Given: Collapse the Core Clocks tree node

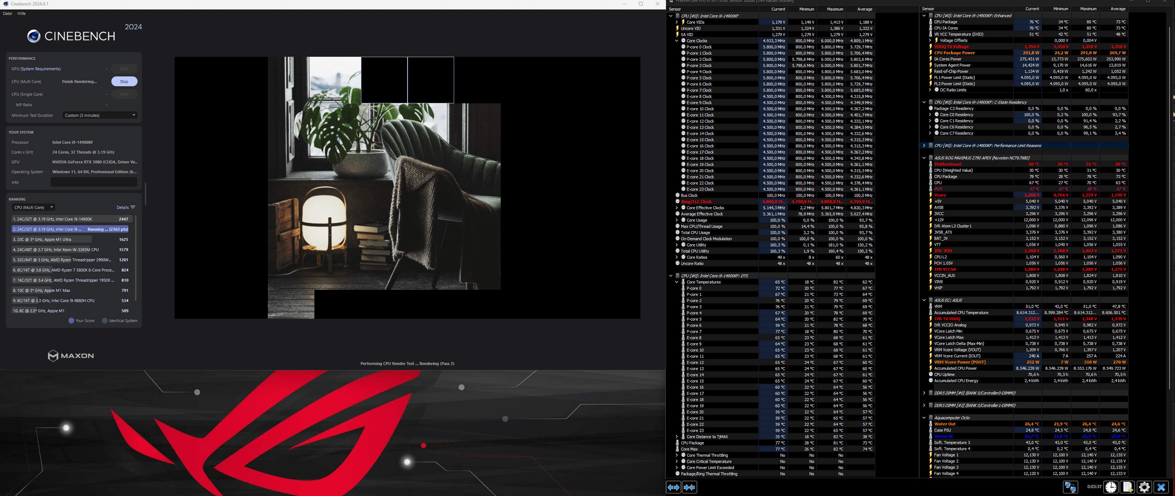Looking at the screenshot, I should pyautogui.click(x=677, y=41).
